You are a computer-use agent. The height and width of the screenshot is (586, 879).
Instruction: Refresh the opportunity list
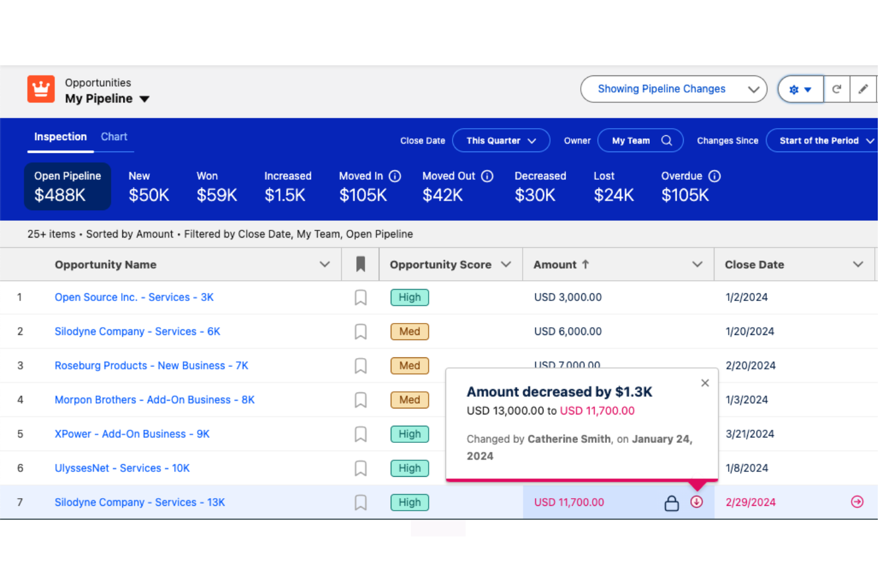tap(837, 89)
